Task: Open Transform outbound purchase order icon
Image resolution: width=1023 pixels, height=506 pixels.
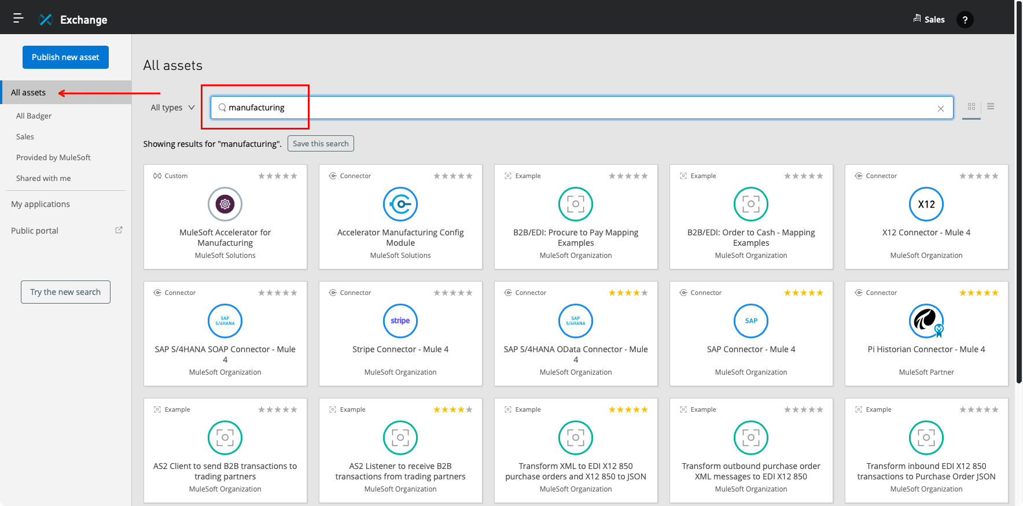Action: [x=751, y=438]
